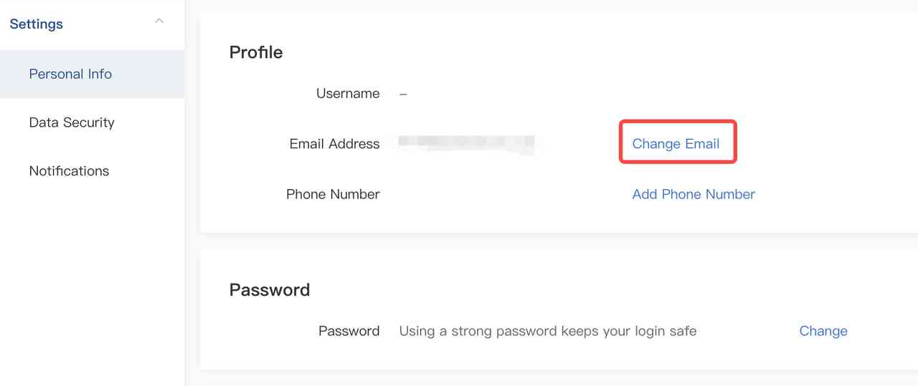Screen dimensions: 918x386
Task: Click the Change Email link
Action: (676, 144)
